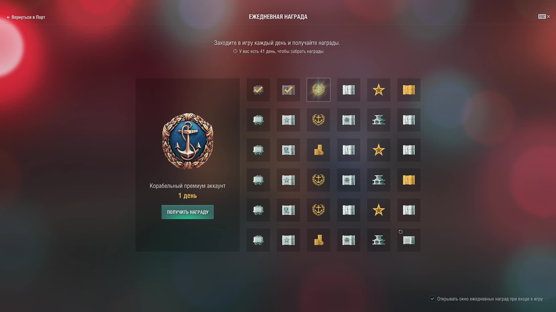Select first claimed reward with checkmark
Screen dimensions: 556x312
coord(258,90)
